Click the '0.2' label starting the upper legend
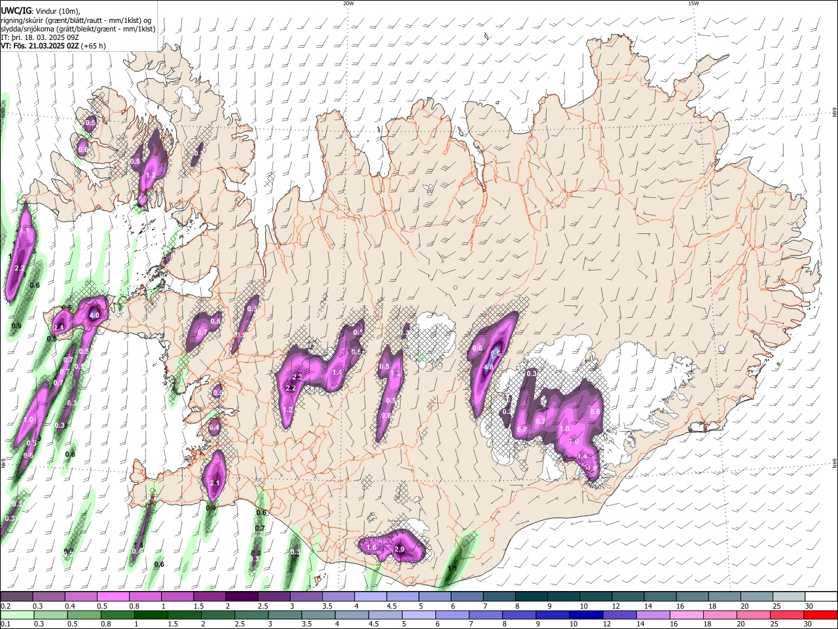 [5, 606]
